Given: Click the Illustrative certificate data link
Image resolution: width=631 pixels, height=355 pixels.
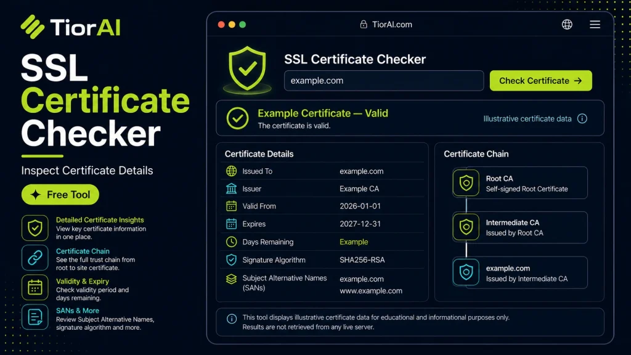Looking at the screenshot, I should point(527,119).
